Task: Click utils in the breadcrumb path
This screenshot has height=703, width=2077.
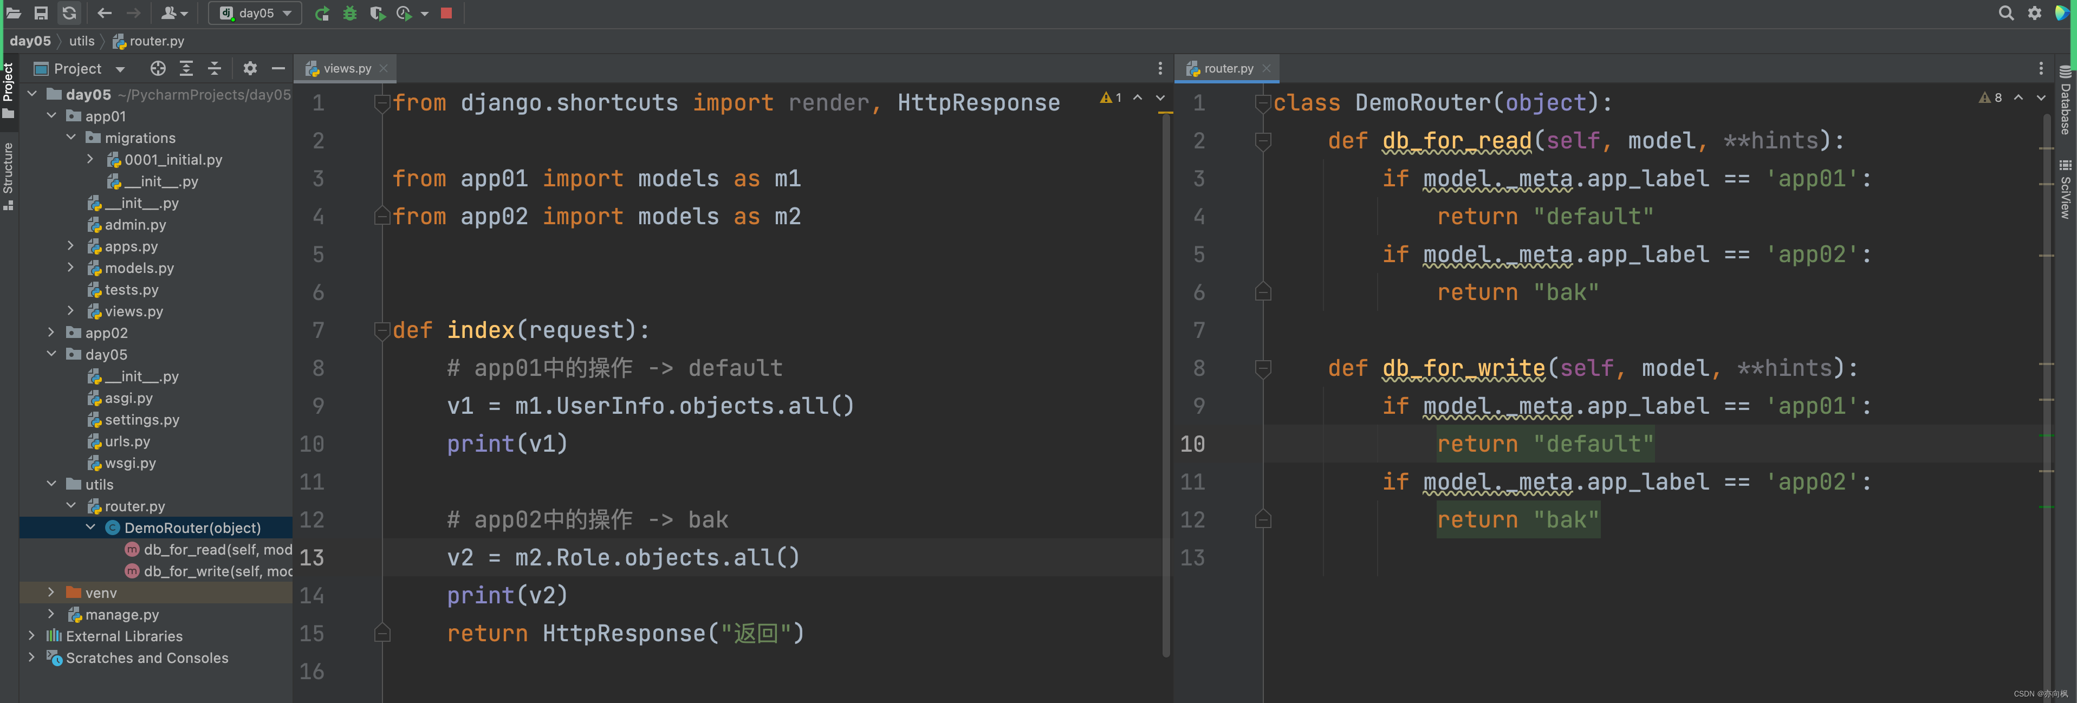Action: (81, 41)
